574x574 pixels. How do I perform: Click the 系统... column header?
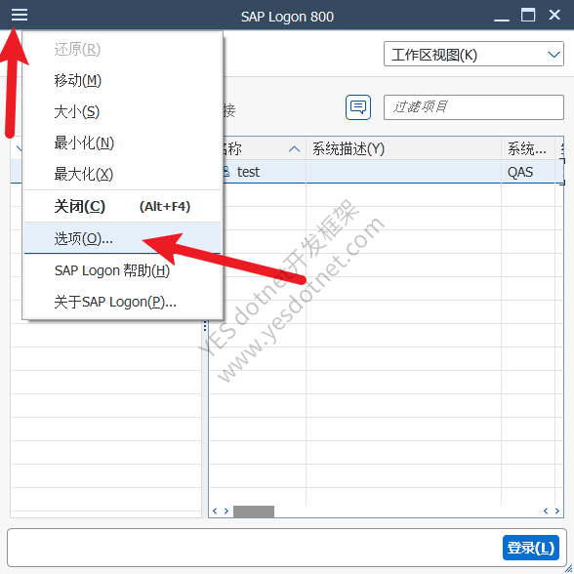click(528, 148)
